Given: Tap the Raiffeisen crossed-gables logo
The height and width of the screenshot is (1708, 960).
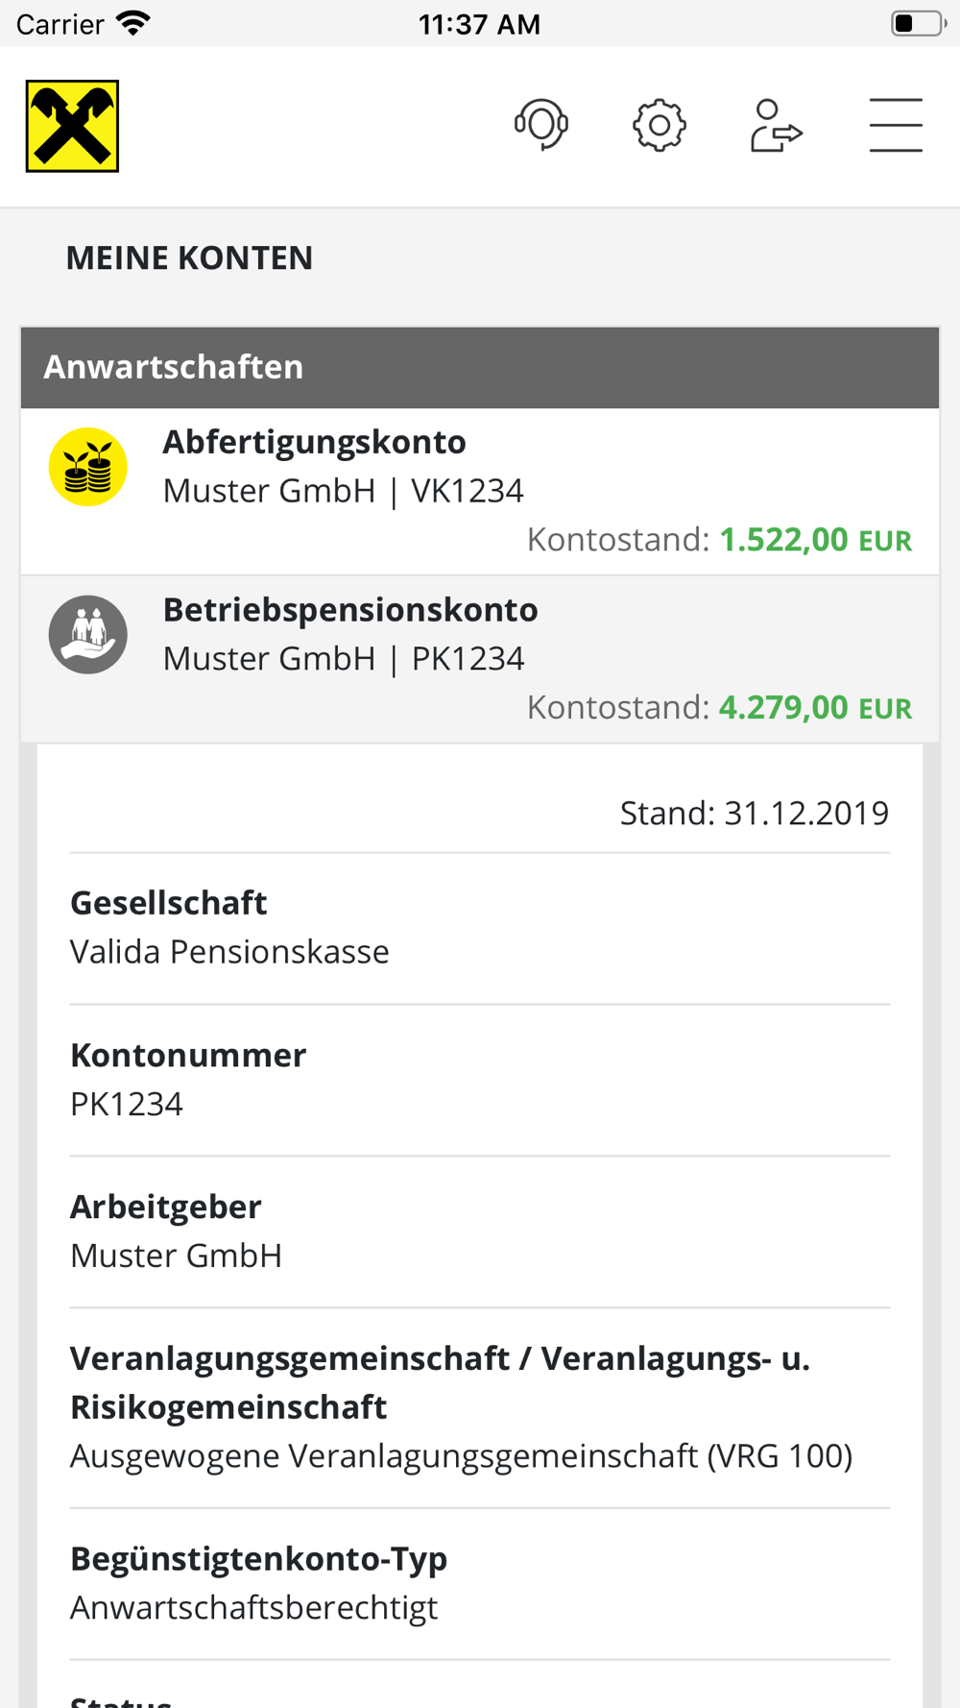Looking at the screenshot, I should pos(72,126).
